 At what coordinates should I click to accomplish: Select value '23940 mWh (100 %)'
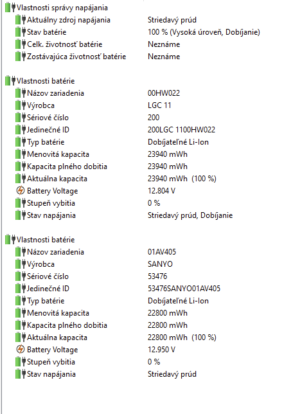[x=182, y=179]
